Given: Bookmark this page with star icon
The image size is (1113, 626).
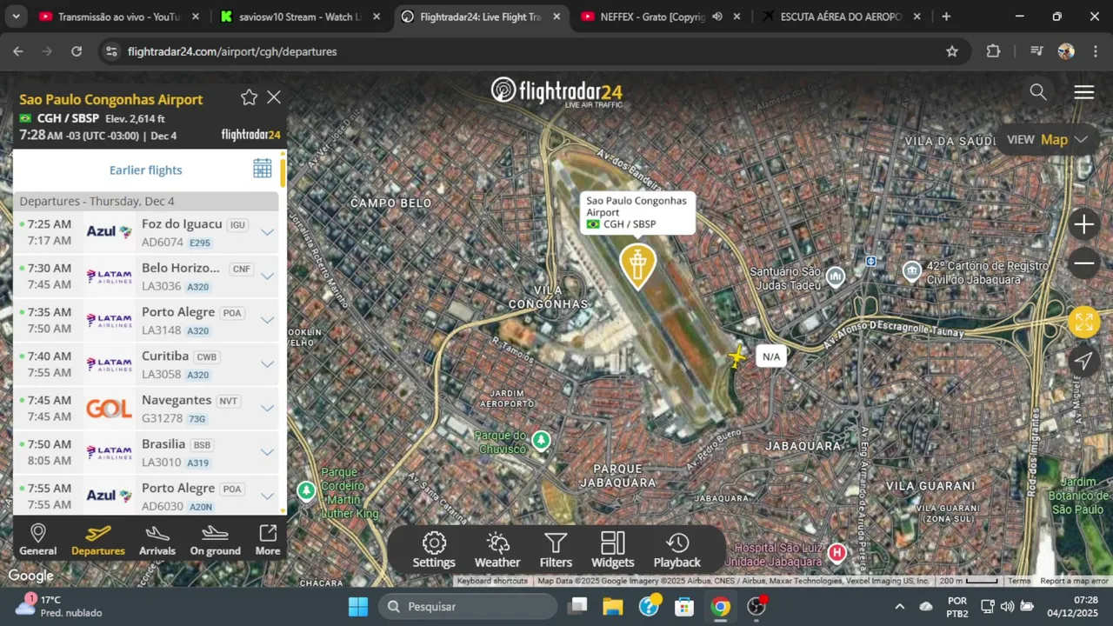Looking at the screenshot, I should coord(952,51).
